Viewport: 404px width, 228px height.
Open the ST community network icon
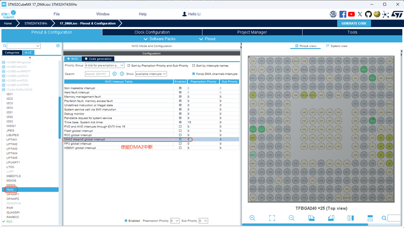pos(385,14)
